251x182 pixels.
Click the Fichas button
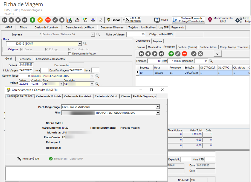point(114,20)
